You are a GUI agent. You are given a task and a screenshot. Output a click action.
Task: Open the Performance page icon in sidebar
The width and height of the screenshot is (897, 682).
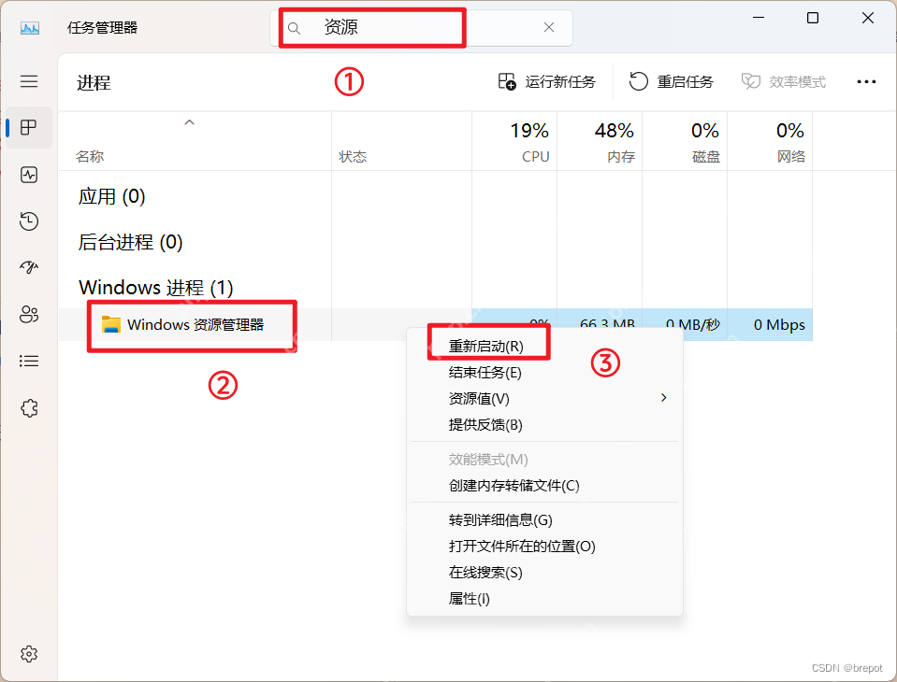[x=29, y=174]
